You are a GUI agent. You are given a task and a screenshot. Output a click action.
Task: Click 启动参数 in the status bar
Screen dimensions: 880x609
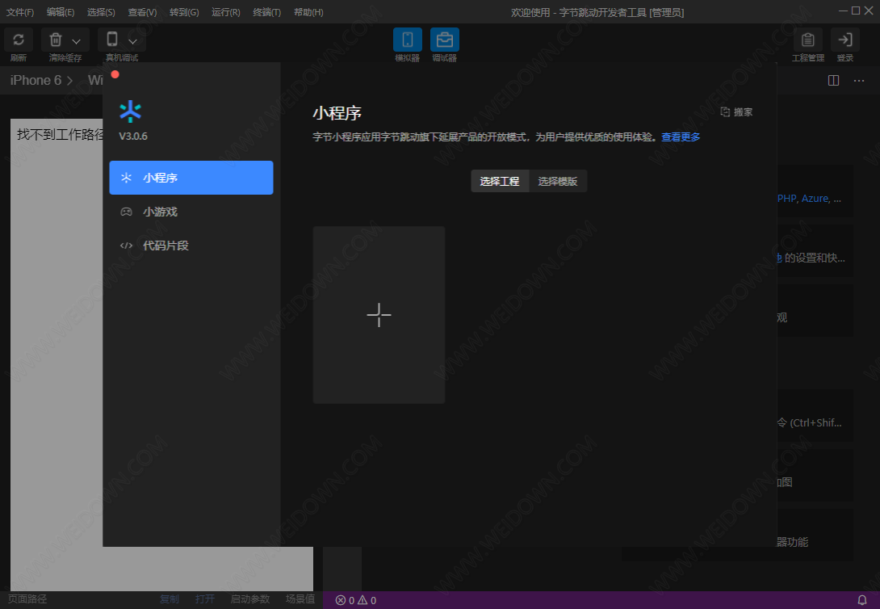pos(250,598)
